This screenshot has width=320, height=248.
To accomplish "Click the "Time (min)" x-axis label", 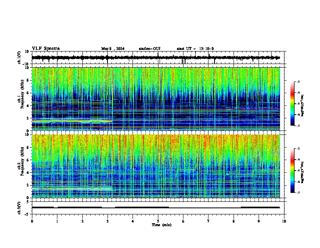I will [x=162, y=225].
